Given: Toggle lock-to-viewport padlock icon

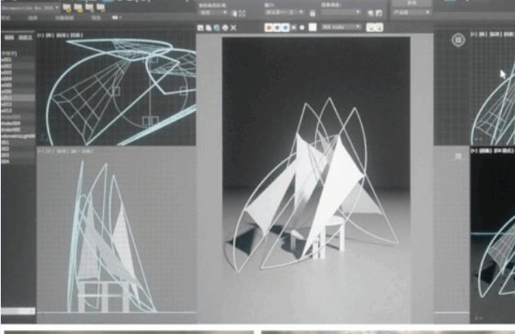Looking at the screenshot, I should 312,13.
